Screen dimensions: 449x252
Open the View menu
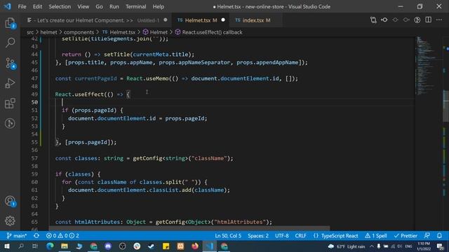(83, 6)
